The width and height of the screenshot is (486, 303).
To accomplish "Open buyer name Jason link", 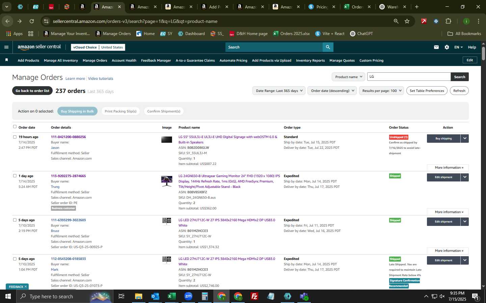I will click(x=55, y=148).
